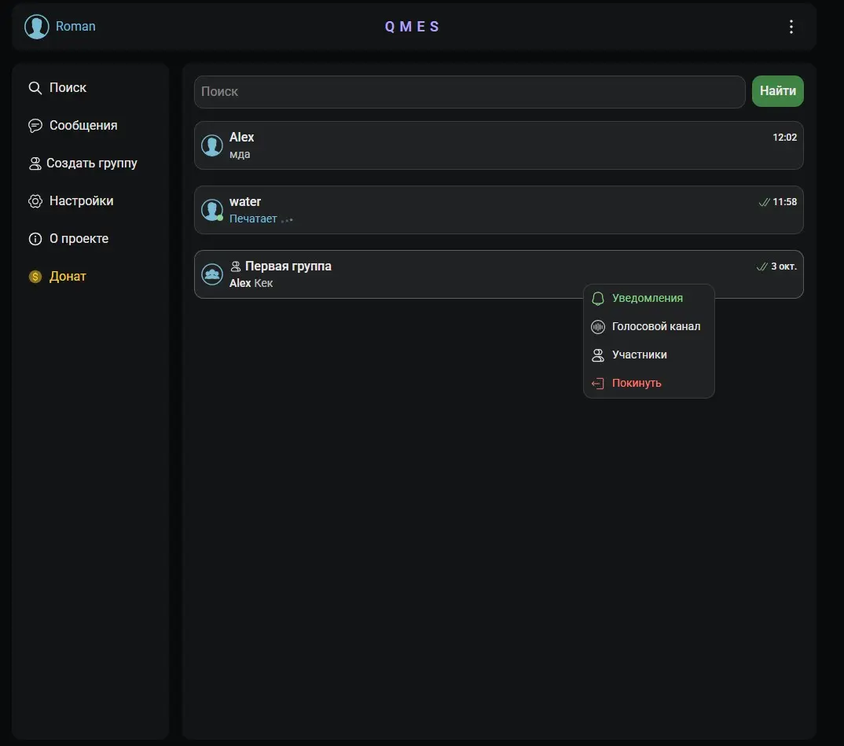Click the bell icon for Уведомления
Screen dimensions: 844x746
point(598,299)
